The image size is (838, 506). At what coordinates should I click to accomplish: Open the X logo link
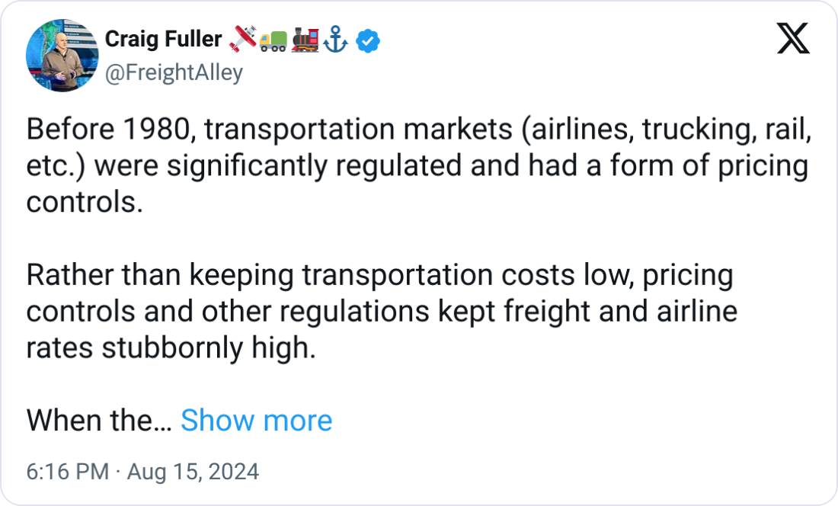[x=793, y=38]
